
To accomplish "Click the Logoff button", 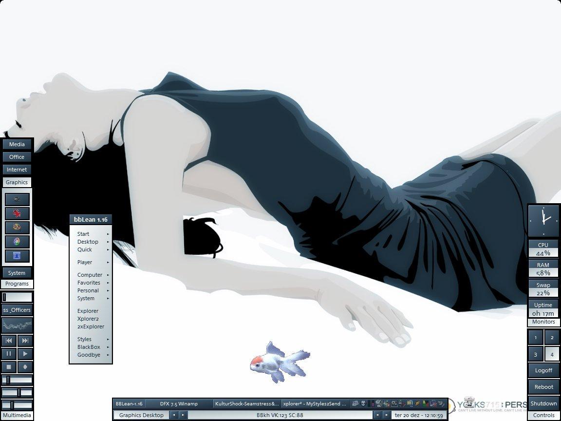I will 543,370.
